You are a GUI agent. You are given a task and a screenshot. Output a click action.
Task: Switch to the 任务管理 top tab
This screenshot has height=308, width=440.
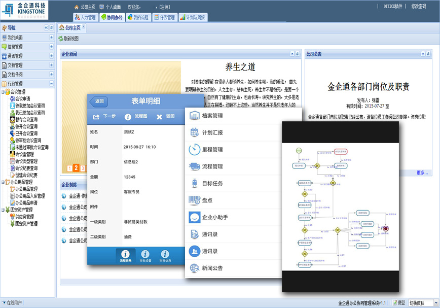click(x=164, y=17)
